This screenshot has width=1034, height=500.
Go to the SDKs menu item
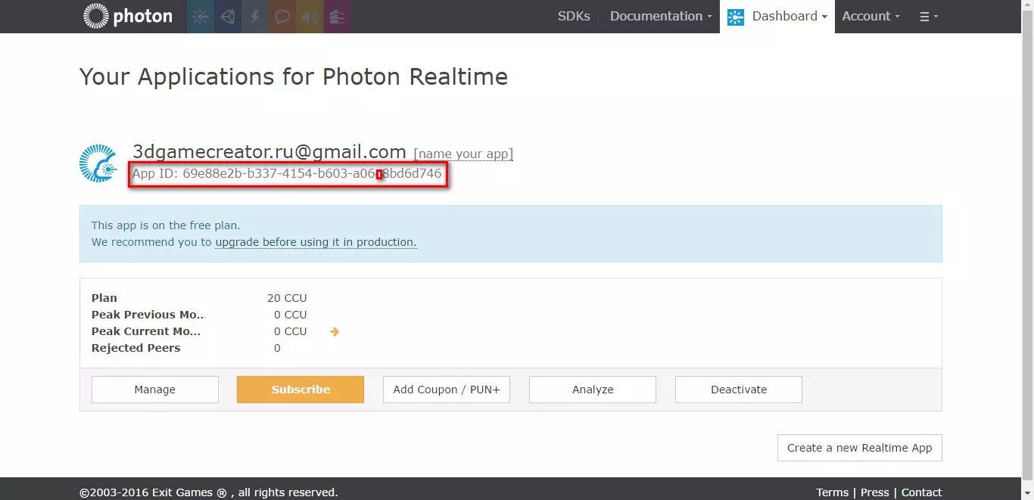point(573,16)
